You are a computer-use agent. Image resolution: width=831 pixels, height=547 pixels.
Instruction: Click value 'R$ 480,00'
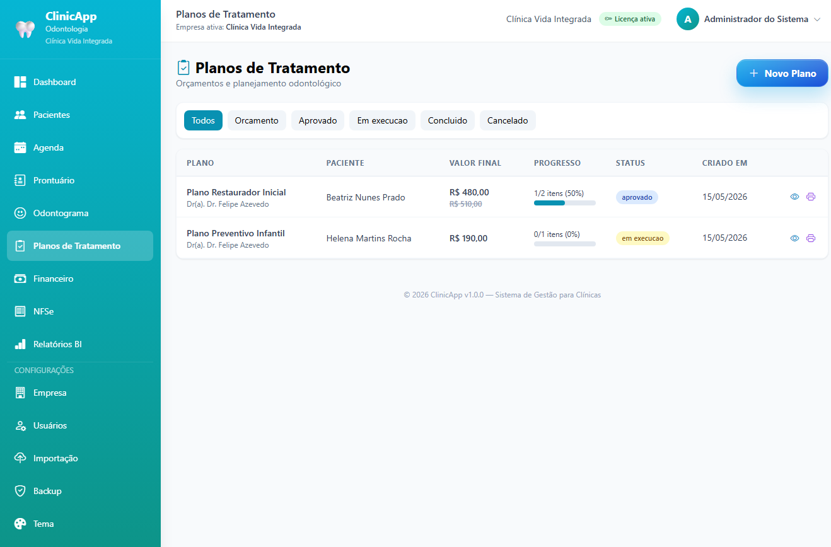[469, 192]
